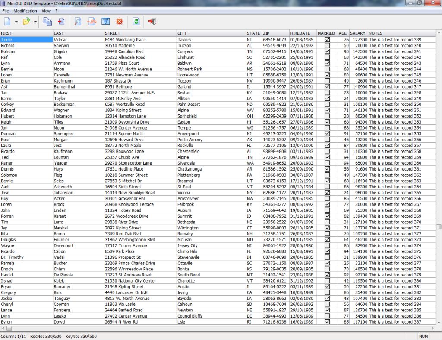Open the File menu

tap(6, 11)
